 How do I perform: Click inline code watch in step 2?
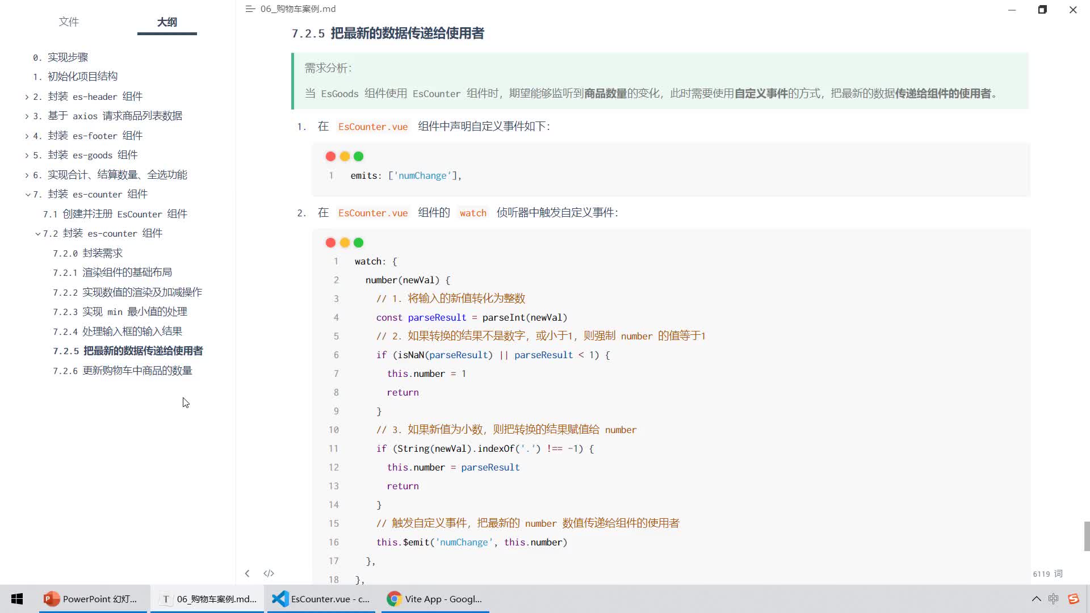coord(473,213)
